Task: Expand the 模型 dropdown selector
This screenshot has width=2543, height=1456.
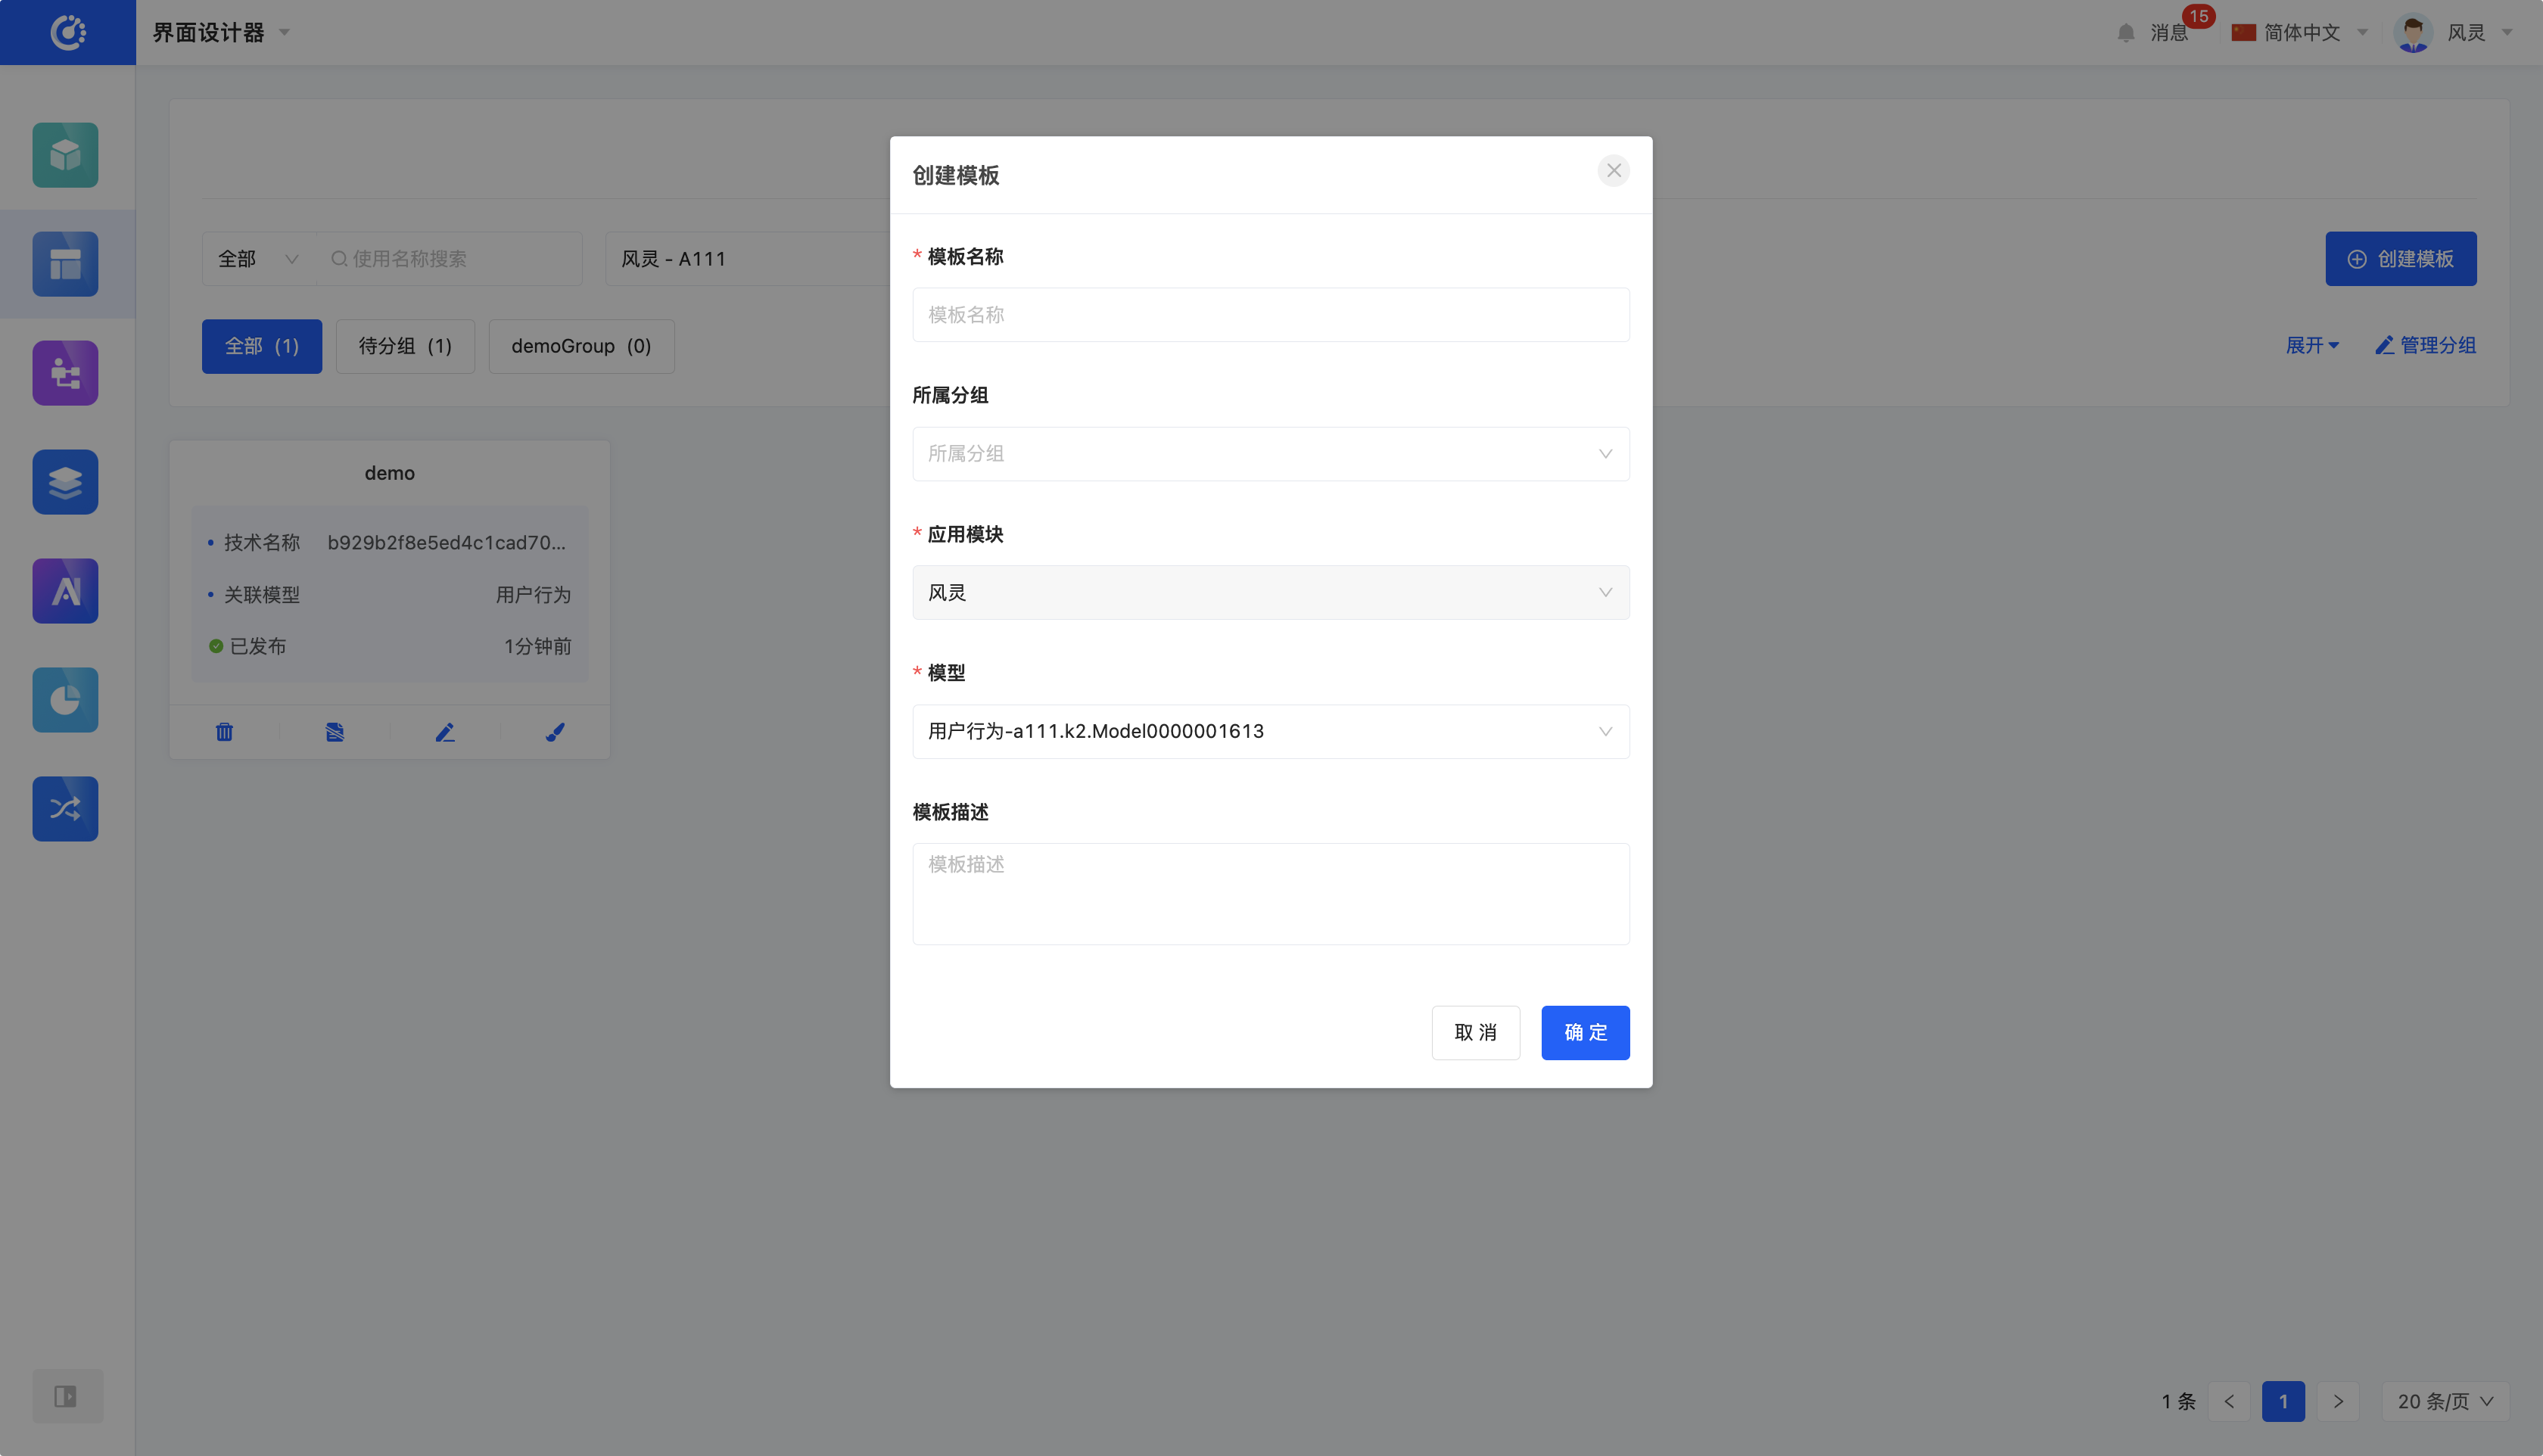Action: 1270,732
